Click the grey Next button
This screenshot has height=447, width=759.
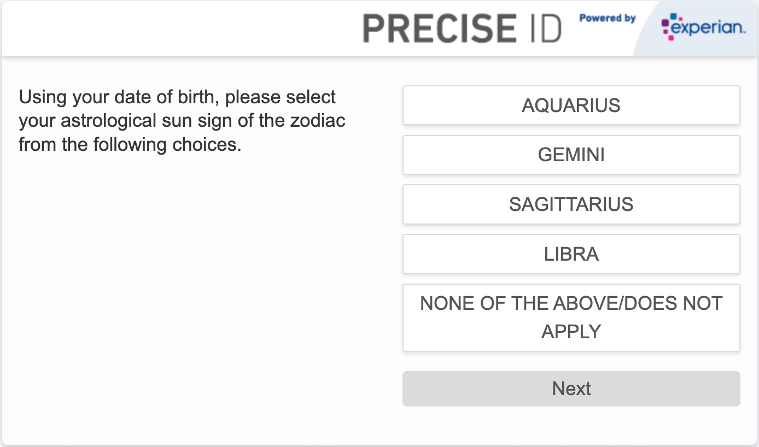tap(571, 389)
